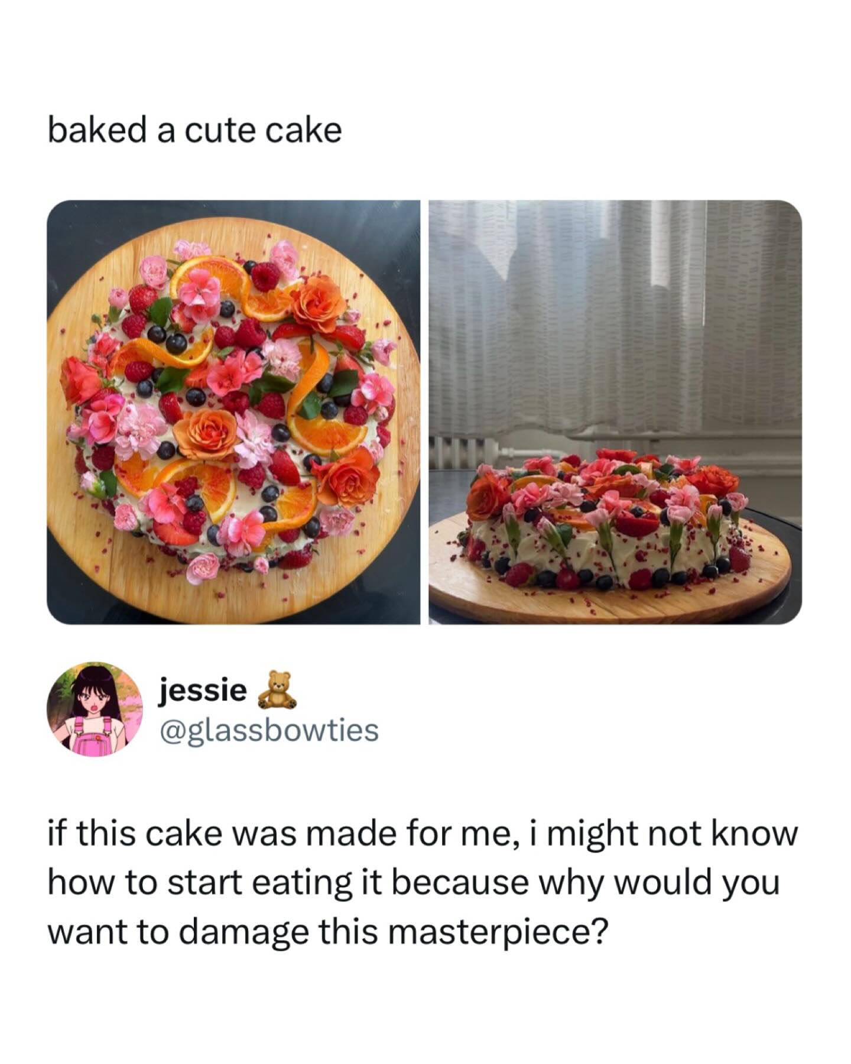The width and height of the screenshot is (851, 1064).
Task: Select the caption 'baked a cute cake'
Action: tap(194, 131)
